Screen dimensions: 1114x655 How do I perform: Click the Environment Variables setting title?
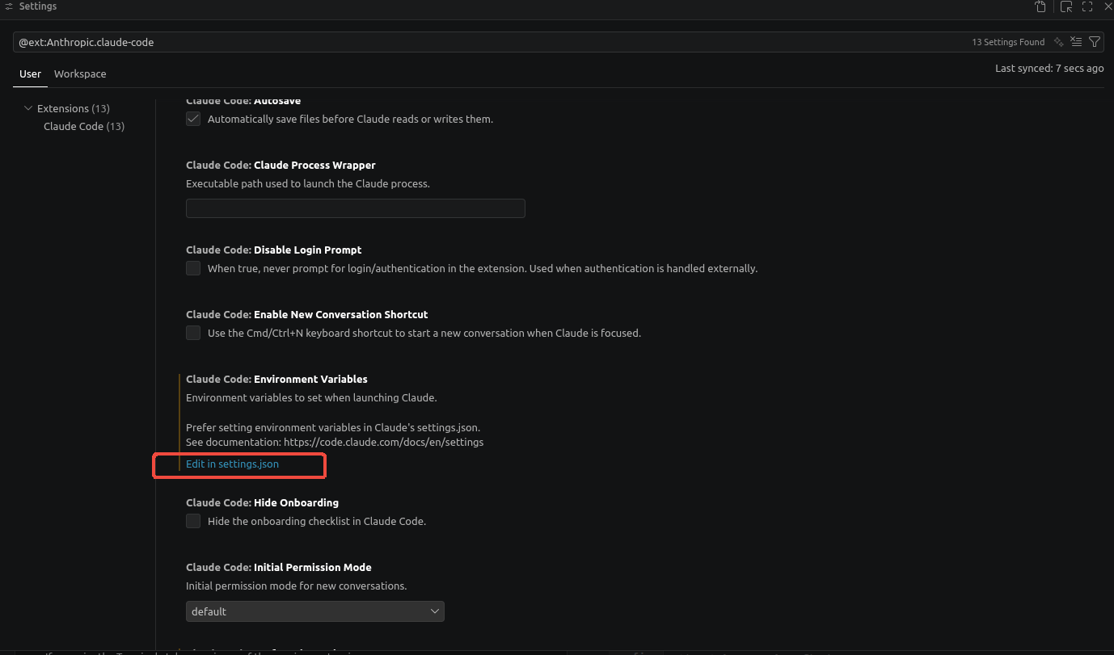[x=276, y=379]
